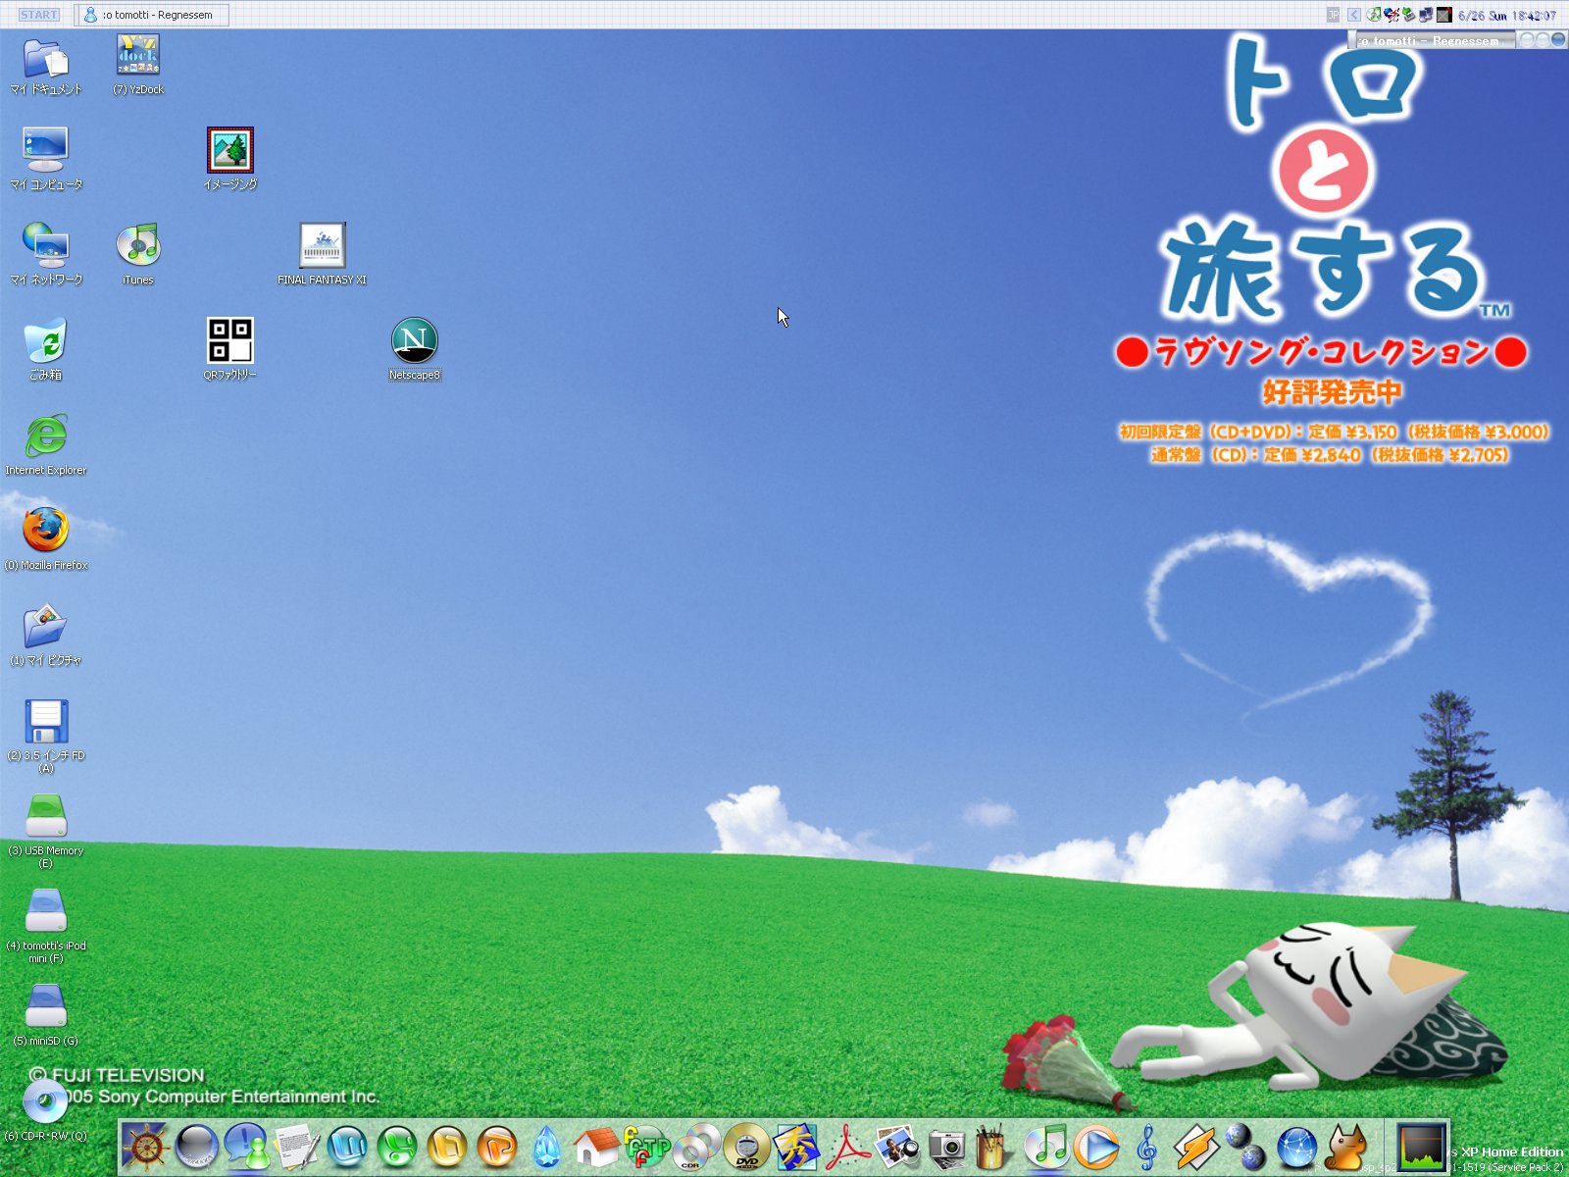Click the system clock date and time
Screen dimensions: 1569x1177
pos(1506,16)
